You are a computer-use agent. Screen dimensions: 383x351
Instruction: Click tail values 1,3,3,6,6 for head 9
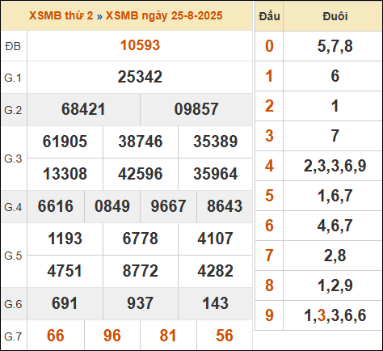[x=335, y=315]
